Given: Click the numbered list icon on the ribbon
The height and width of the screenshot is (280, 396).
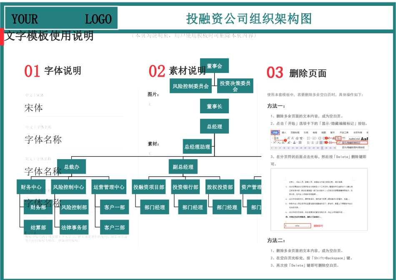Looking at the screenshot, I should click(313, 137).
